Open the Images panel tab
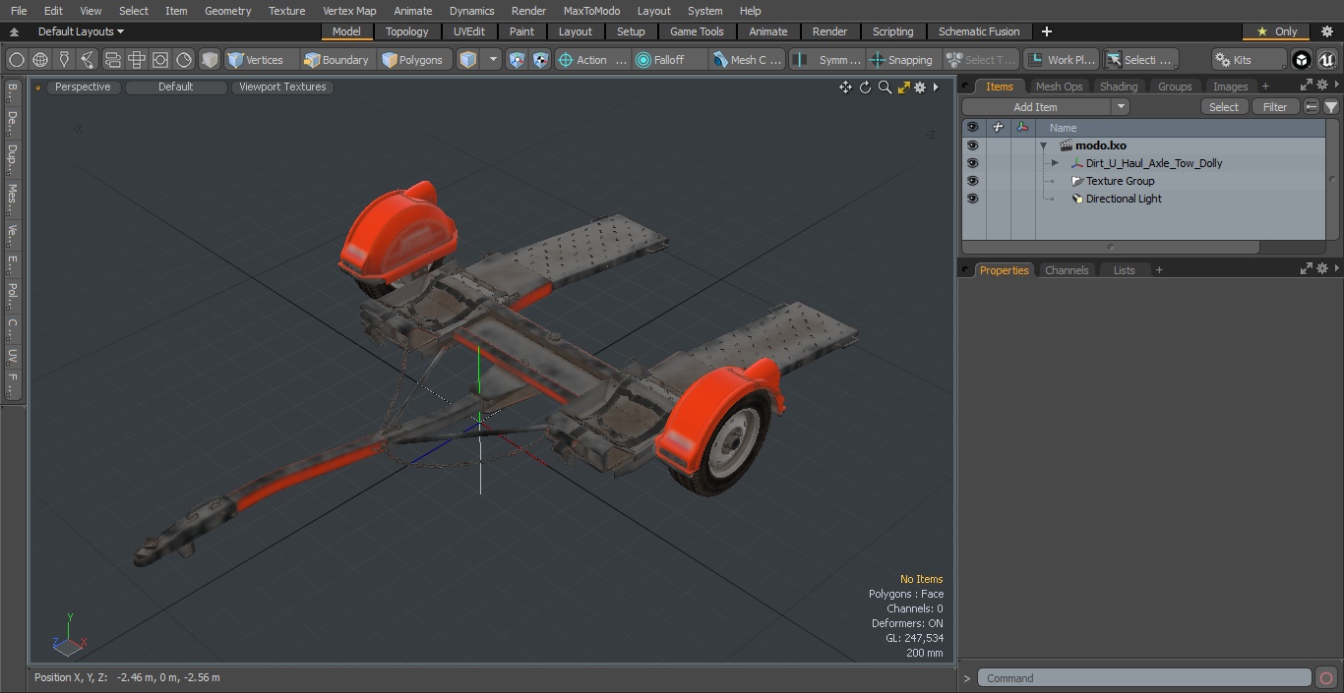 1230,87
